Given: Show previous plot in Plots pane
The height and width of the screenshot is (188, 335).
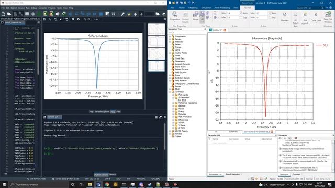Looking at the screenshot, I should 73,19.
